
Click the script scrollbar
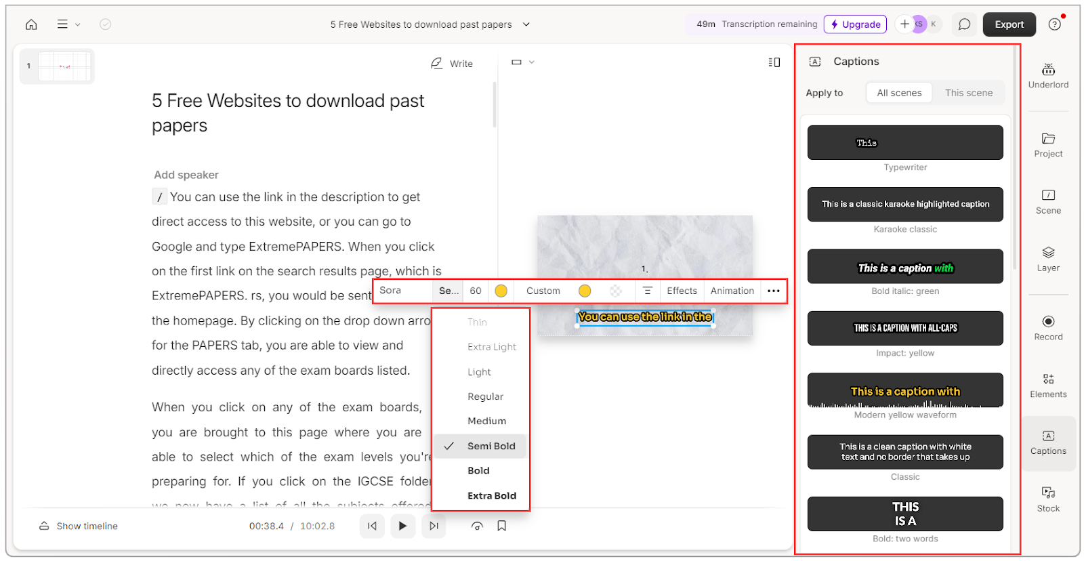495,105
